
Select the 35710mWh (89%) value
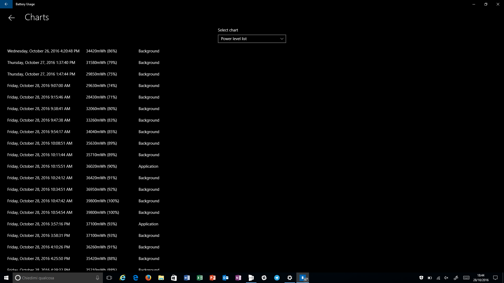pyautogui.click(x=101, y=155)
